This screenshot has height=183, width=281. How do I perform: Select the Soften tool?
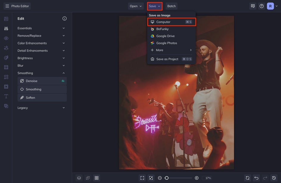[42, 97]
